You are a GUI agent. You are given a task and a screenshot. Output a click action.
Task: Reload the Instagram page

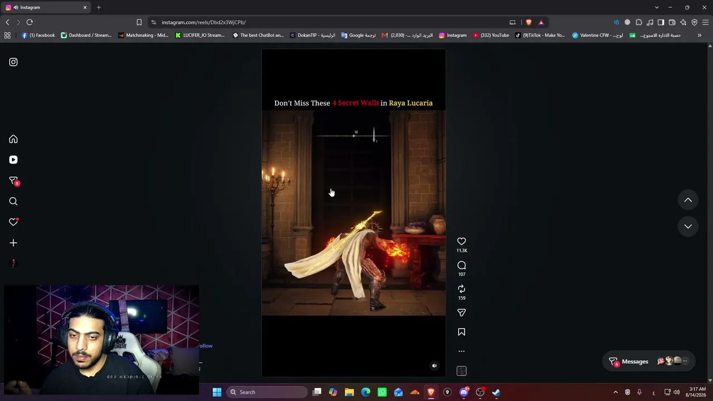click(x=30, y=22)
